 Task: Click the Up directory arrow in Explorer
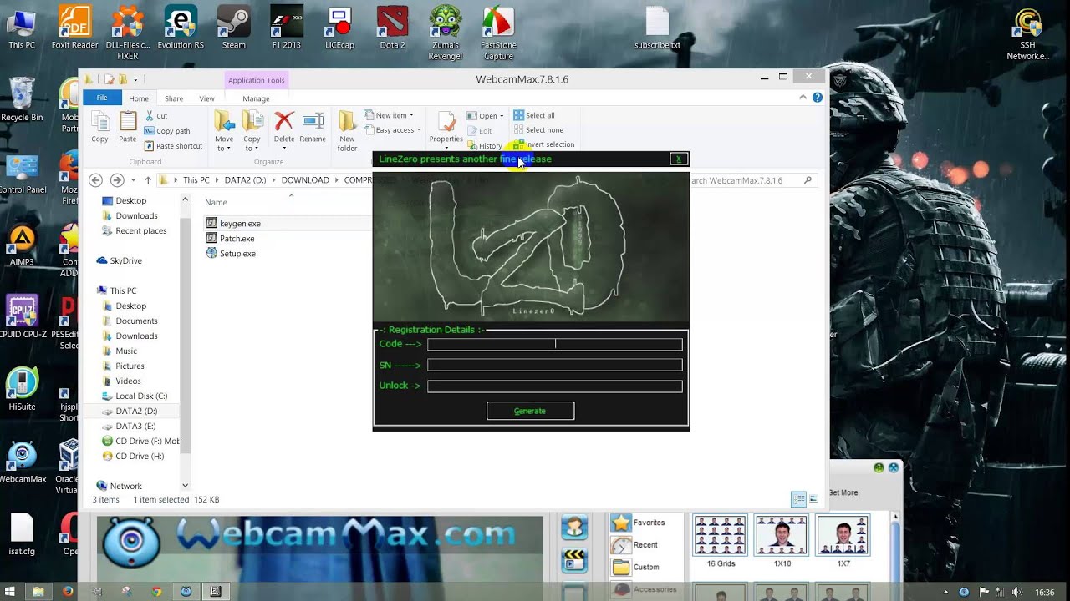point(148,180)
